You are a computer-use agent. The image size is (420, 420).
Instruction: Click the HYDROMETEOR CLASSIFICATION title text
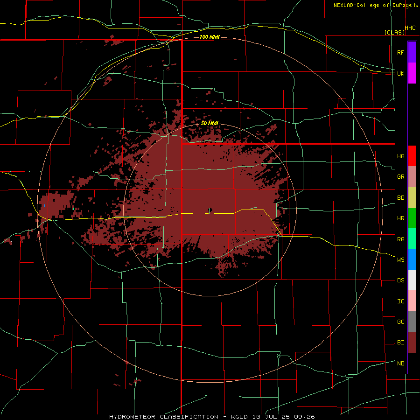click(164, 417)
